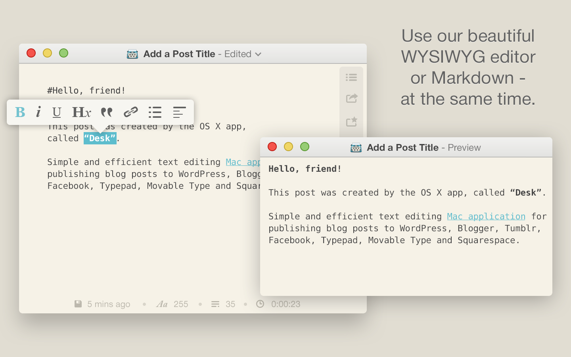The height and width of the screenshot is (357, 571).
Task: Click the share arrow icon in sidebar
Action: click(352, 98)
